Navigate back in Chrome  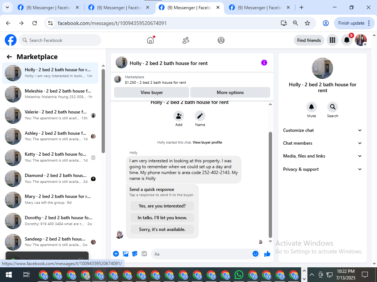(8, 23)
